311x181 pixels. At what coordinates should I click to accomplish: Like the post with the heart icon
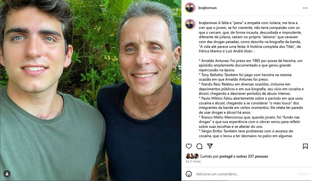(189, 146)
